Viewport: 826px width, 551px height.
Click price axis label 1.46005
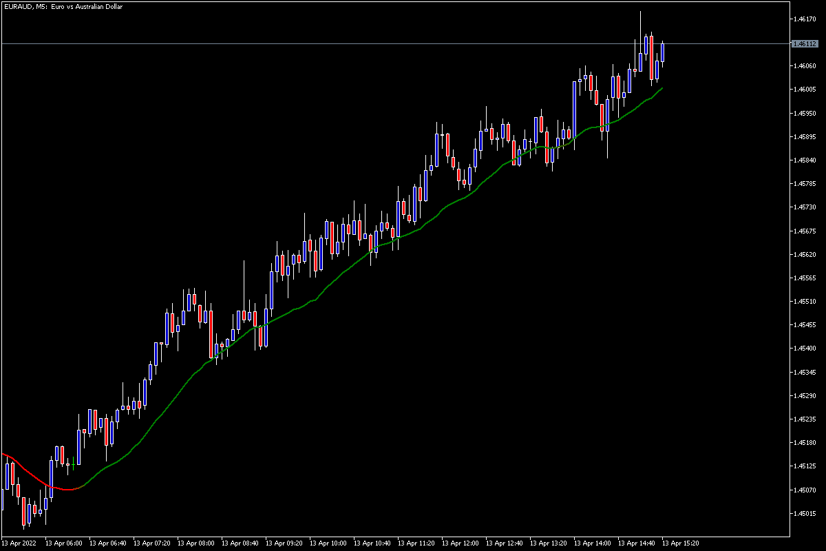(804, 90)
